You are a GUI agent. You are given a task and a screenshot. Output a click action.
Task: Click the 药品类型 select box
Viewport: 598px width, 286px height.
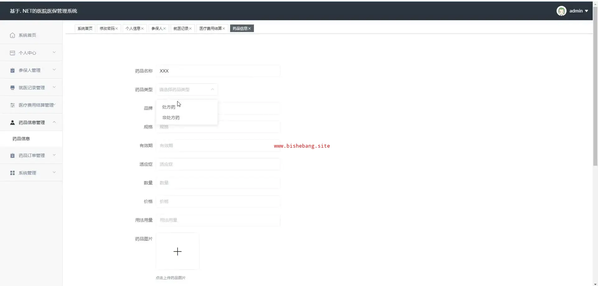pyautogui.click(x=187, y=90)
